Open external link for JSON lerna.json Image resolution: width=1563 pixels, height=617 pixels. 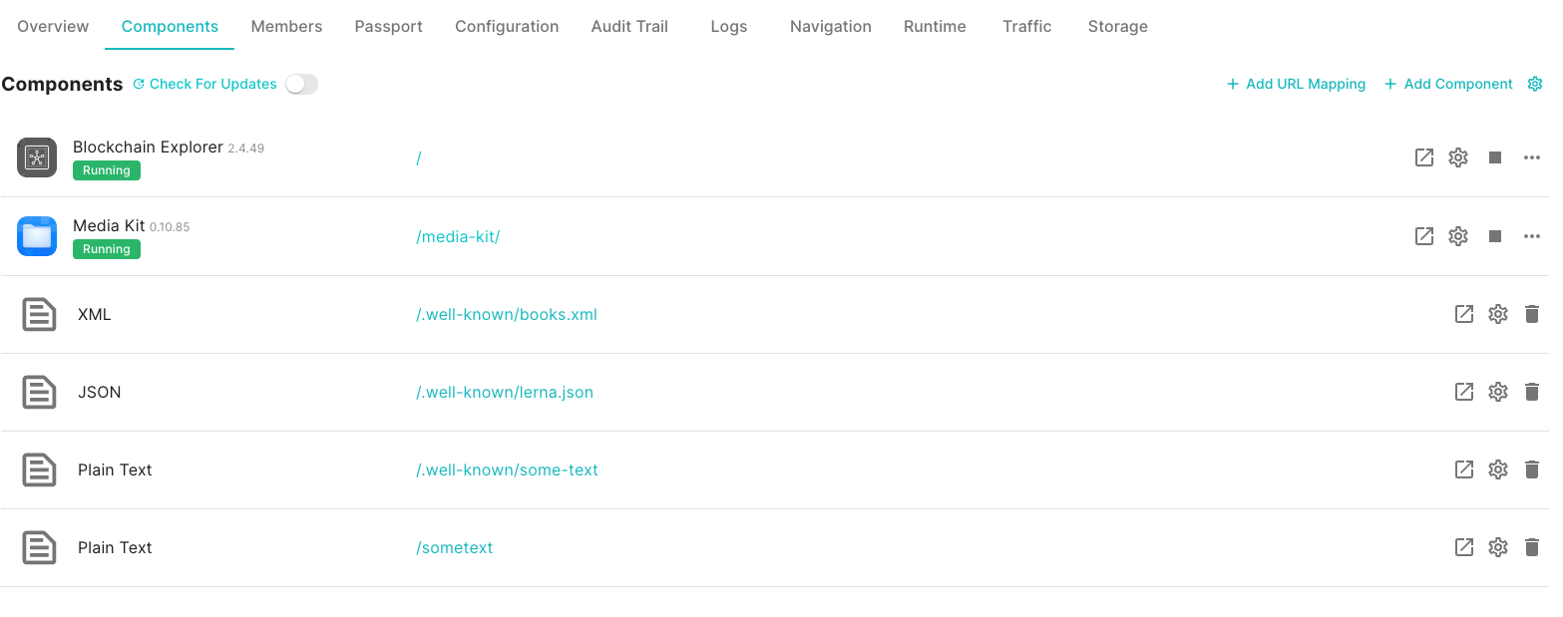click(1464, 392)
